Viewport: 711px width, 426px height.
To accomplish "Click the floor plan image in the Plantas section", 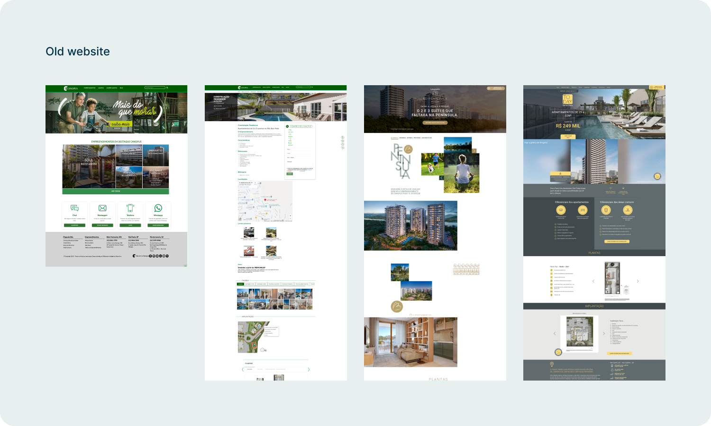I will click(612, 278).
